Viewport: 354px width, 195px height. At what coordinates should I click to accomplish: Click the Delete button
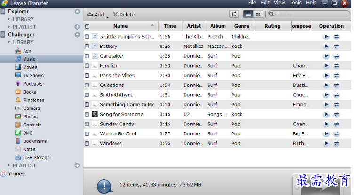point(124,15)
